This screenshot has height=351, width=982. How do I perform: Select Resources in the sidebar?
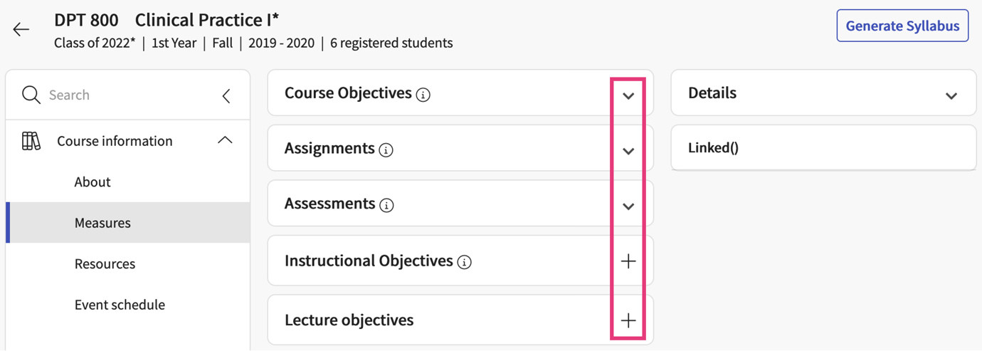(x=105, y=263)
